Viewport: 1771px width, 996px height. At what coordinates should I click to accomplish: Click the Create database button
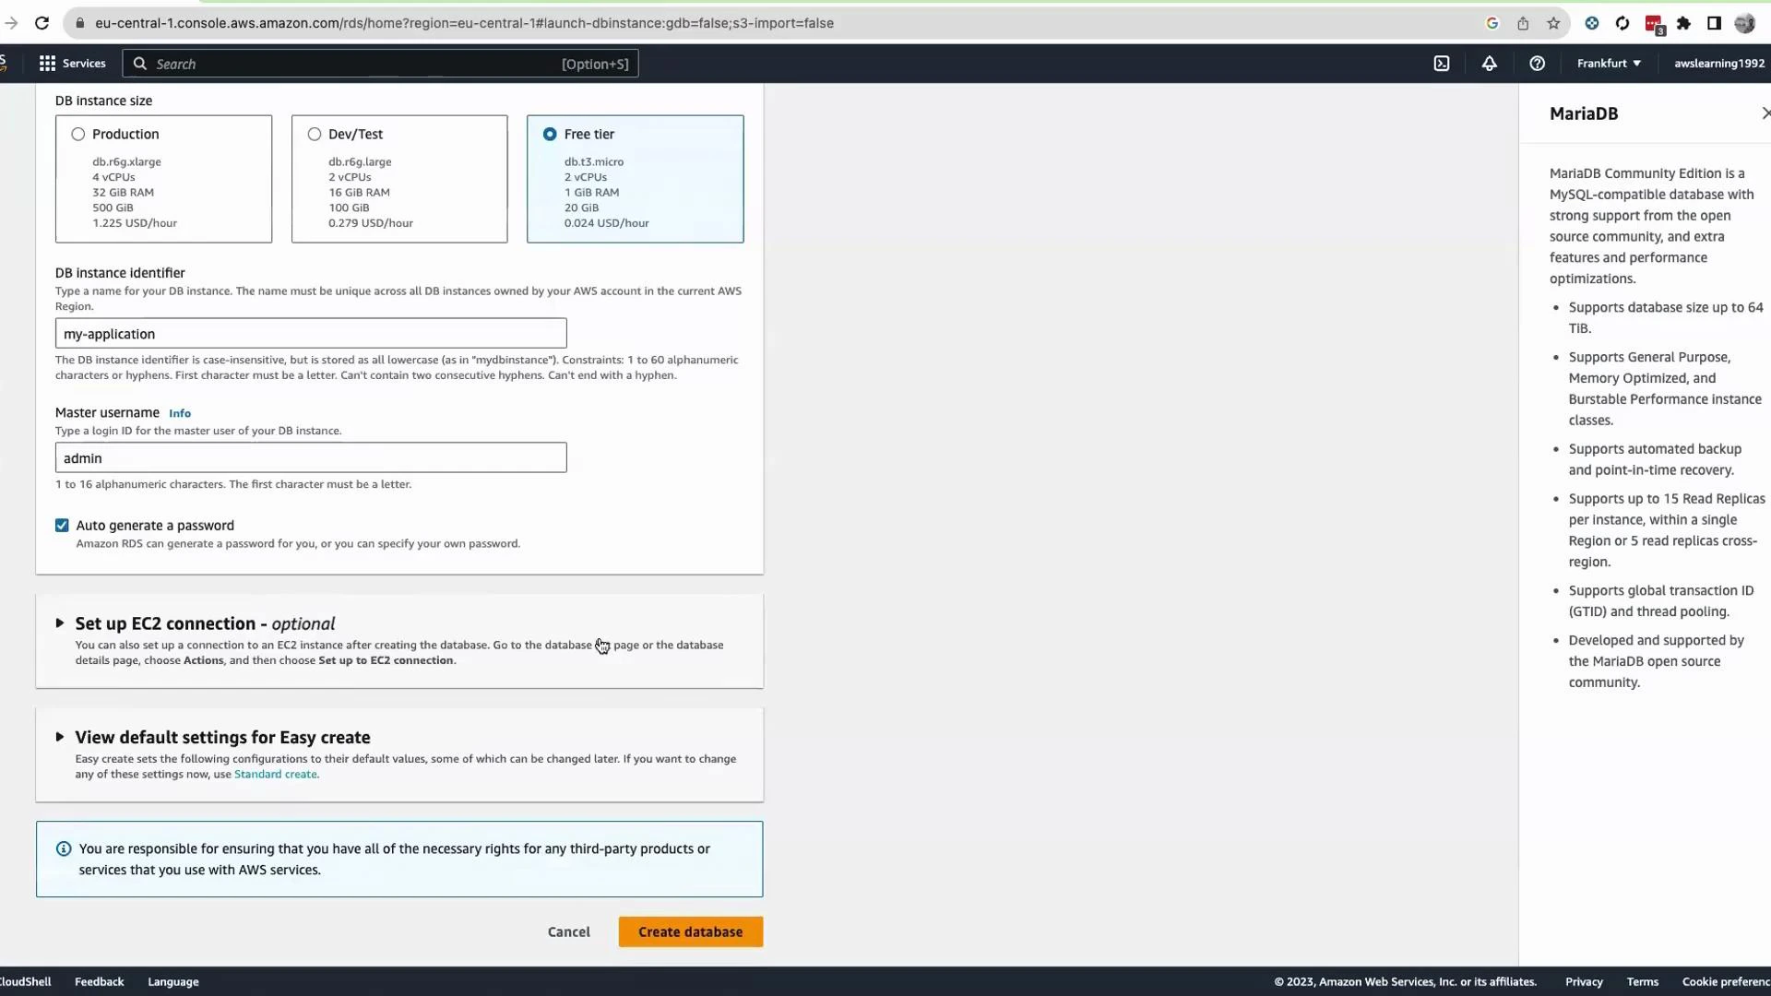click(690, 931)
